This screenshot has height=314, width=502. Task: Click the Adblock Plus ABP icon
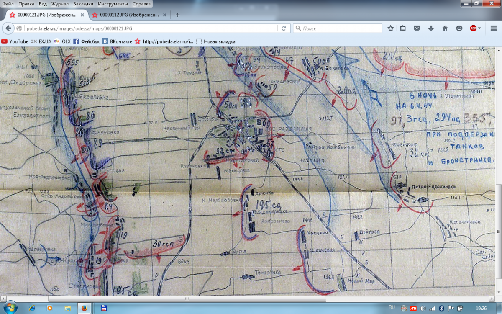tap(473, 28)
